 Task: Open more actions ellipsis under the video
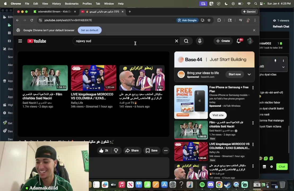166,150
